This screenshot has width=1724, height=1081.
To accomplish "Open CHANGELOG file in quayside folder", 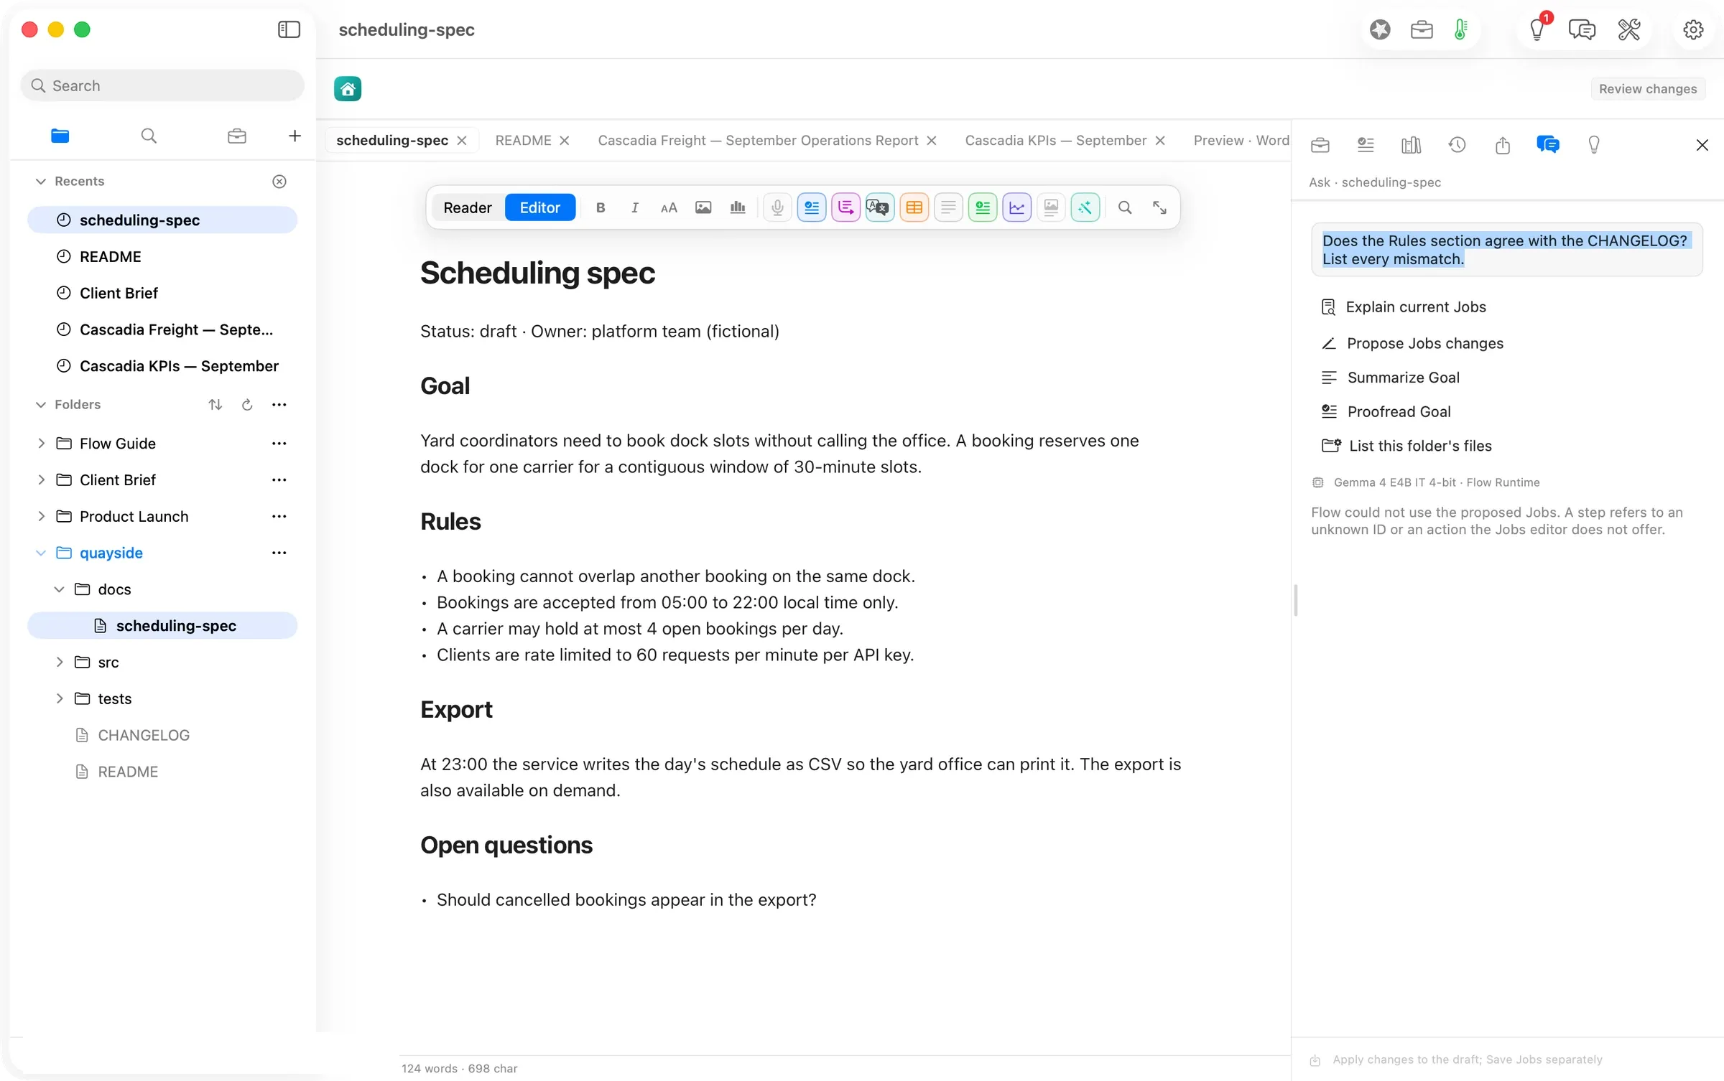I will pyautogui.click(x=144, y=736).
